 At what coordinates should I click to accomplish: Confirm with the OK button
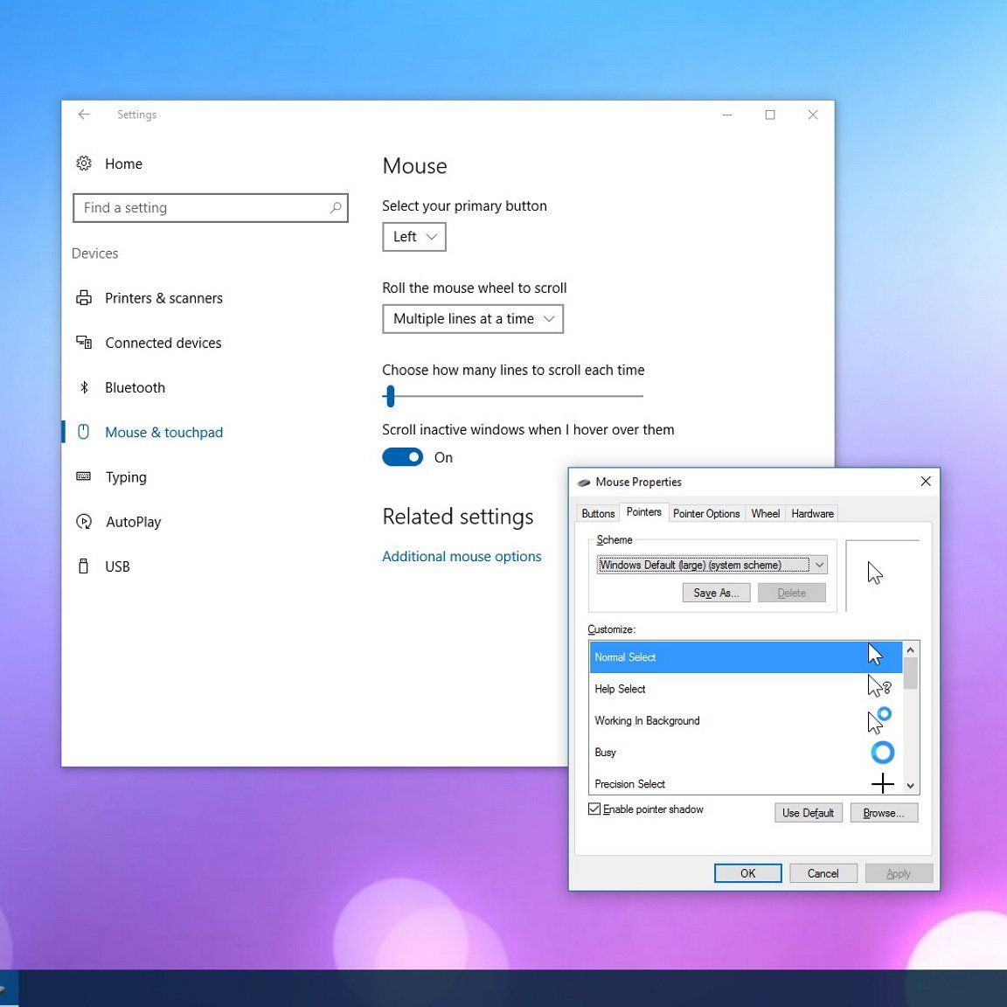pos(747,873)
